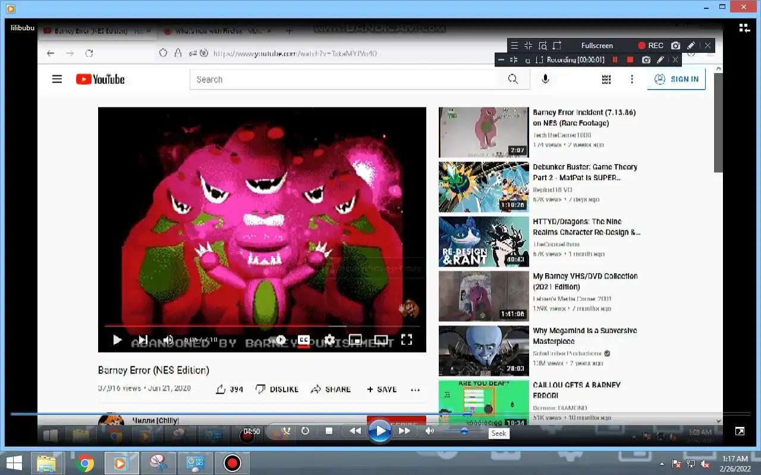The image size is (761, 475).
Task: Show hidden system tray icons
Action: coord(662,463)
